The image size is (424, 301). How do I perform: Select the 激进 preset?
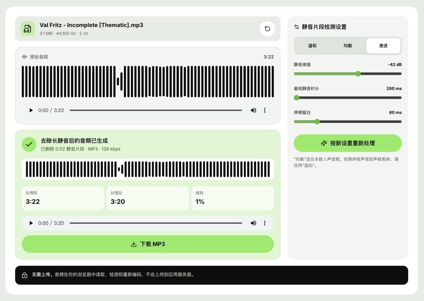383,46
